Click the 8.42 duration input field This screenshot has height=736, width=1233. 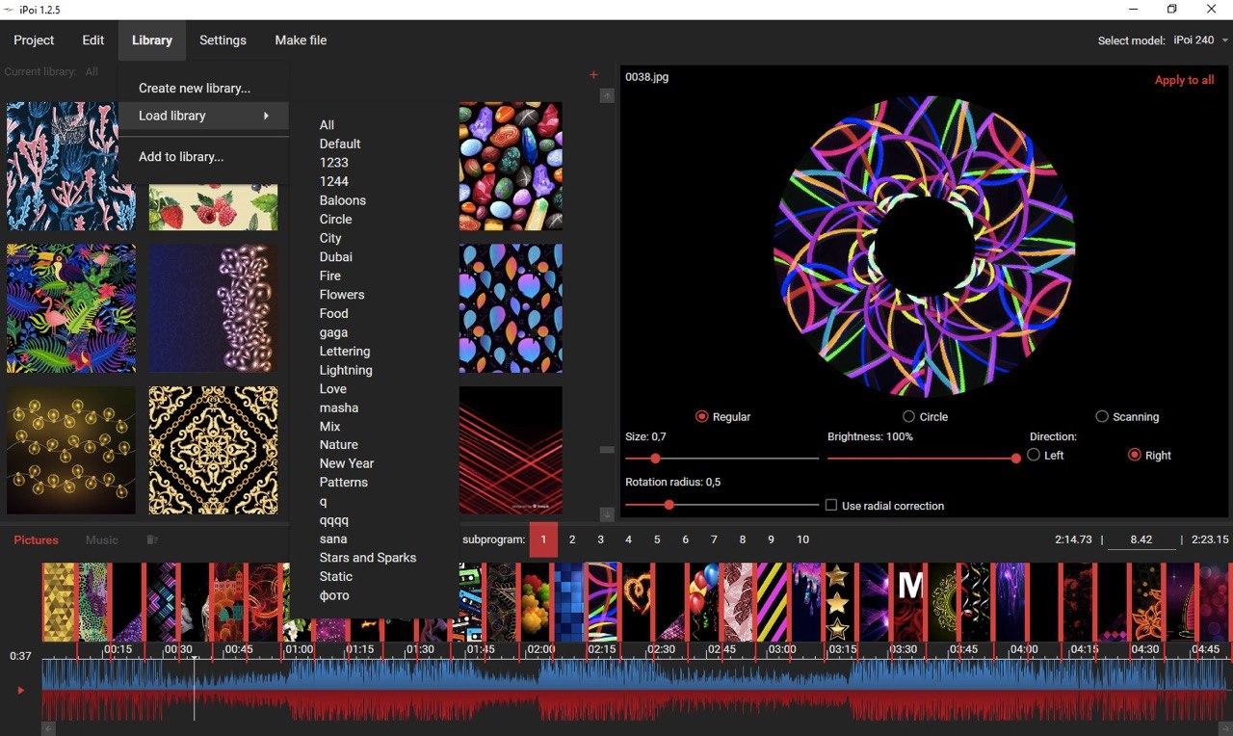point(1141,539)
